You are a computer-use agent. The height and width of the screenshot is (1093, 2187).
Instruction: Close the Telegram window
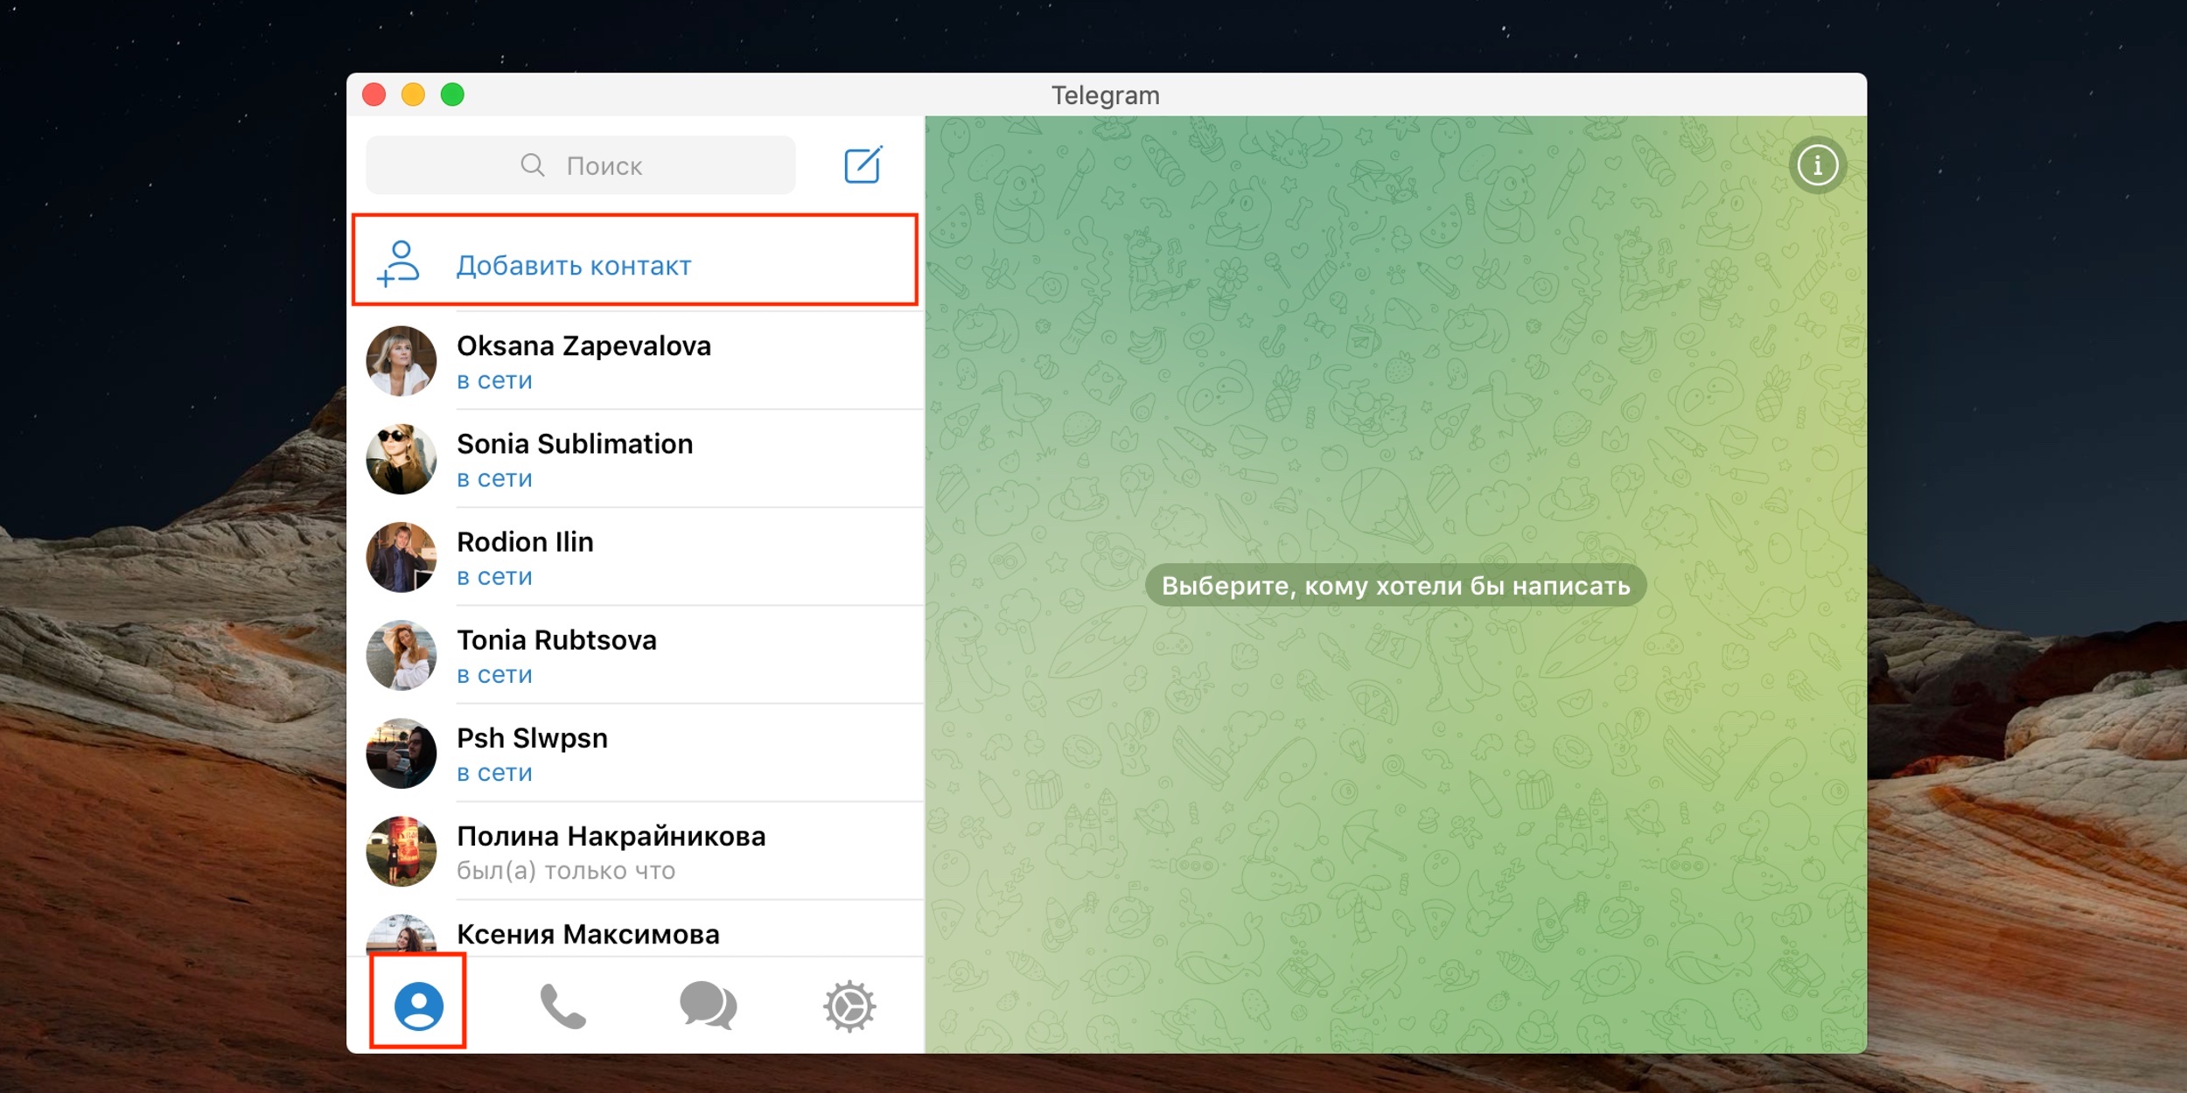pos(374,94)
